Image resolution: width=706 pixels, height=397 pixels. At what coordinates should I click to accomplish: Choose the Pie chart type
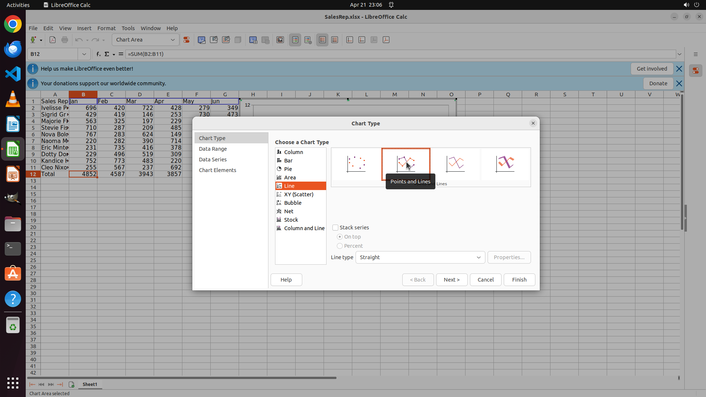(x=288, y=169)
